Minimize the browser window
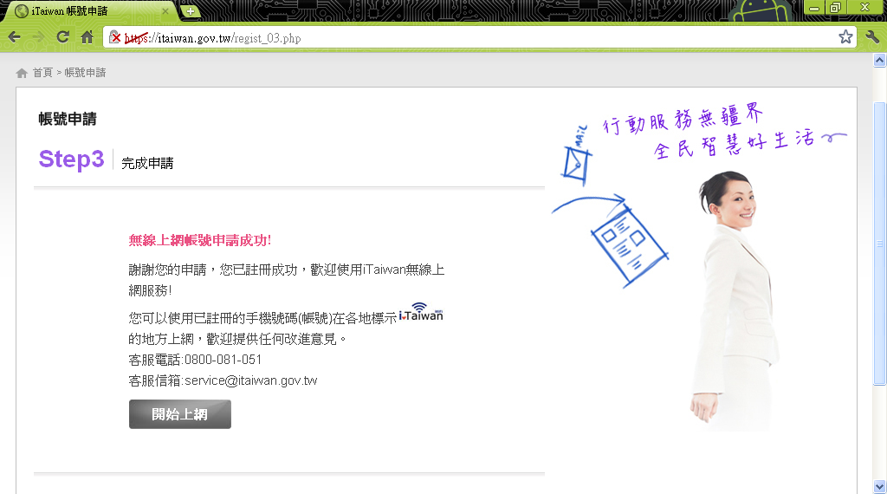887x494 pixels. tap(814, 7)
